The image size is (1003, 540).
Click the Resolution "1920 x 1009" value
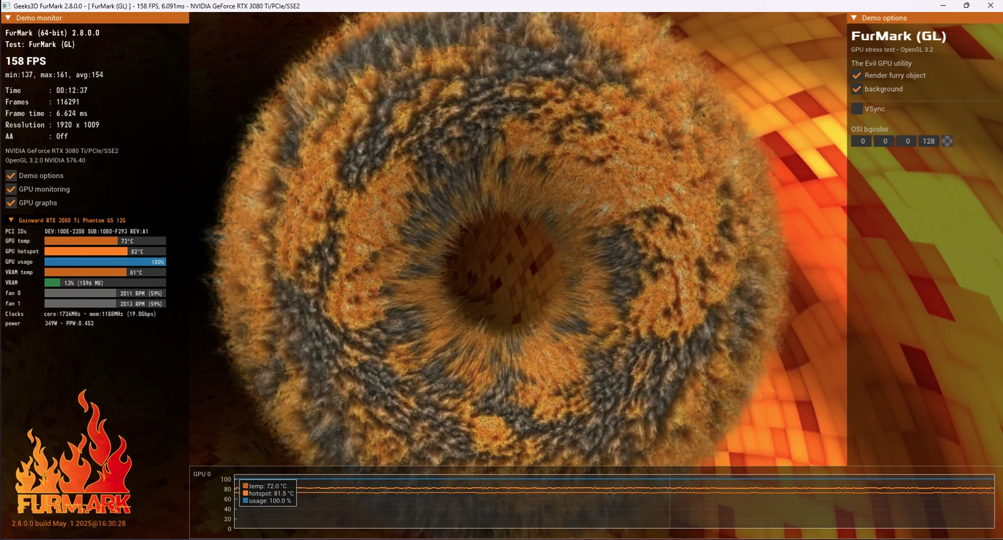[x=78, y=125]
